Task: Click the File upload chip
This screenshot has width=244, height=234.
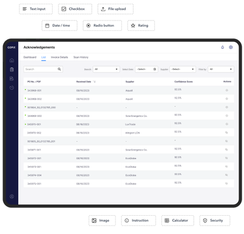Action: tap(115, 9)
